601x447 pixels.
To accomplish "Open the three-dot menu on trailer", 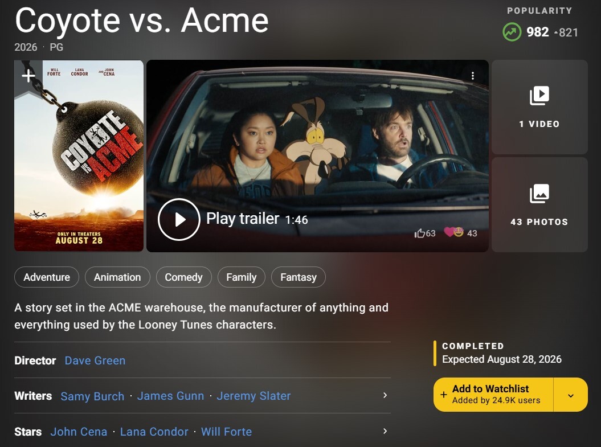I will pos(473,76).
